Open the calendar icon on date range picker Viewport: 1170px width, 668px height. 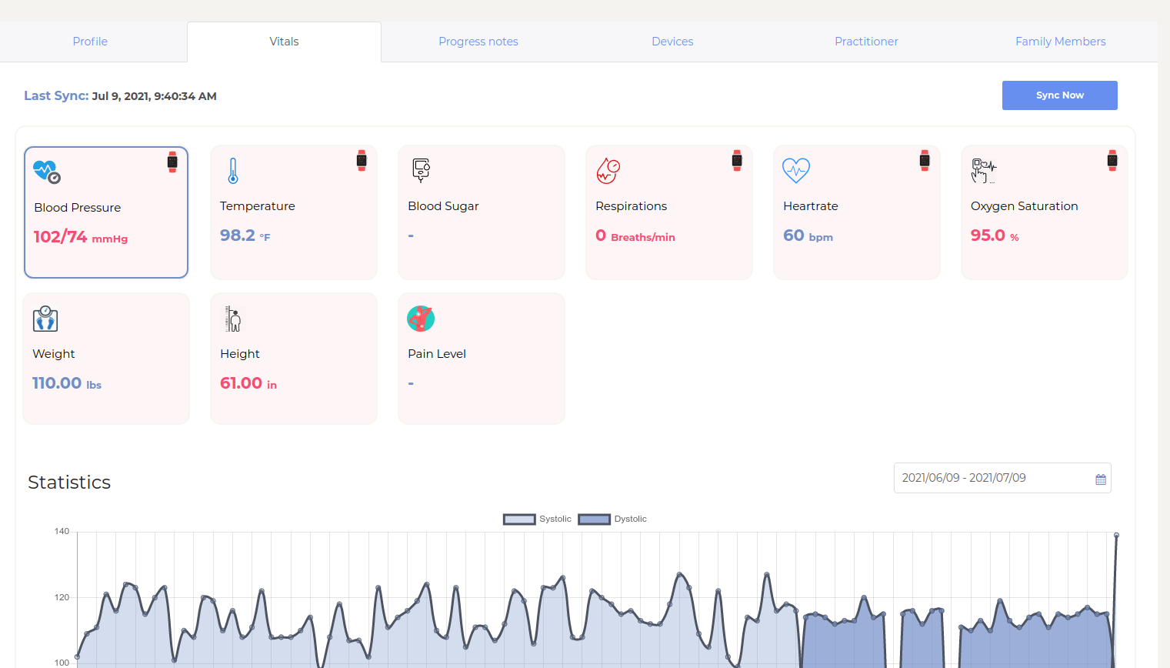tap(1099, 478)
